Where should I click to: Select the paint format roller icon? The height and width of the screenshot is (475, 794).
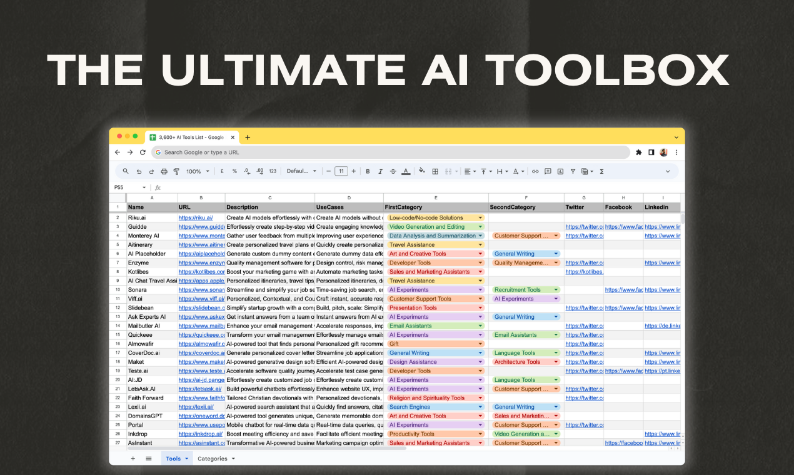coord(176,171)
